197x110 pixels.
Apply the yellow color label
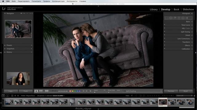73,91
